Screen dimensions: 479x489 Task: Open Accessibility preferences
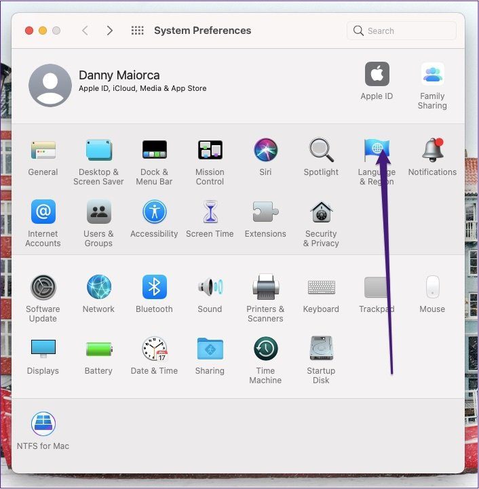(x=155, y=212)
